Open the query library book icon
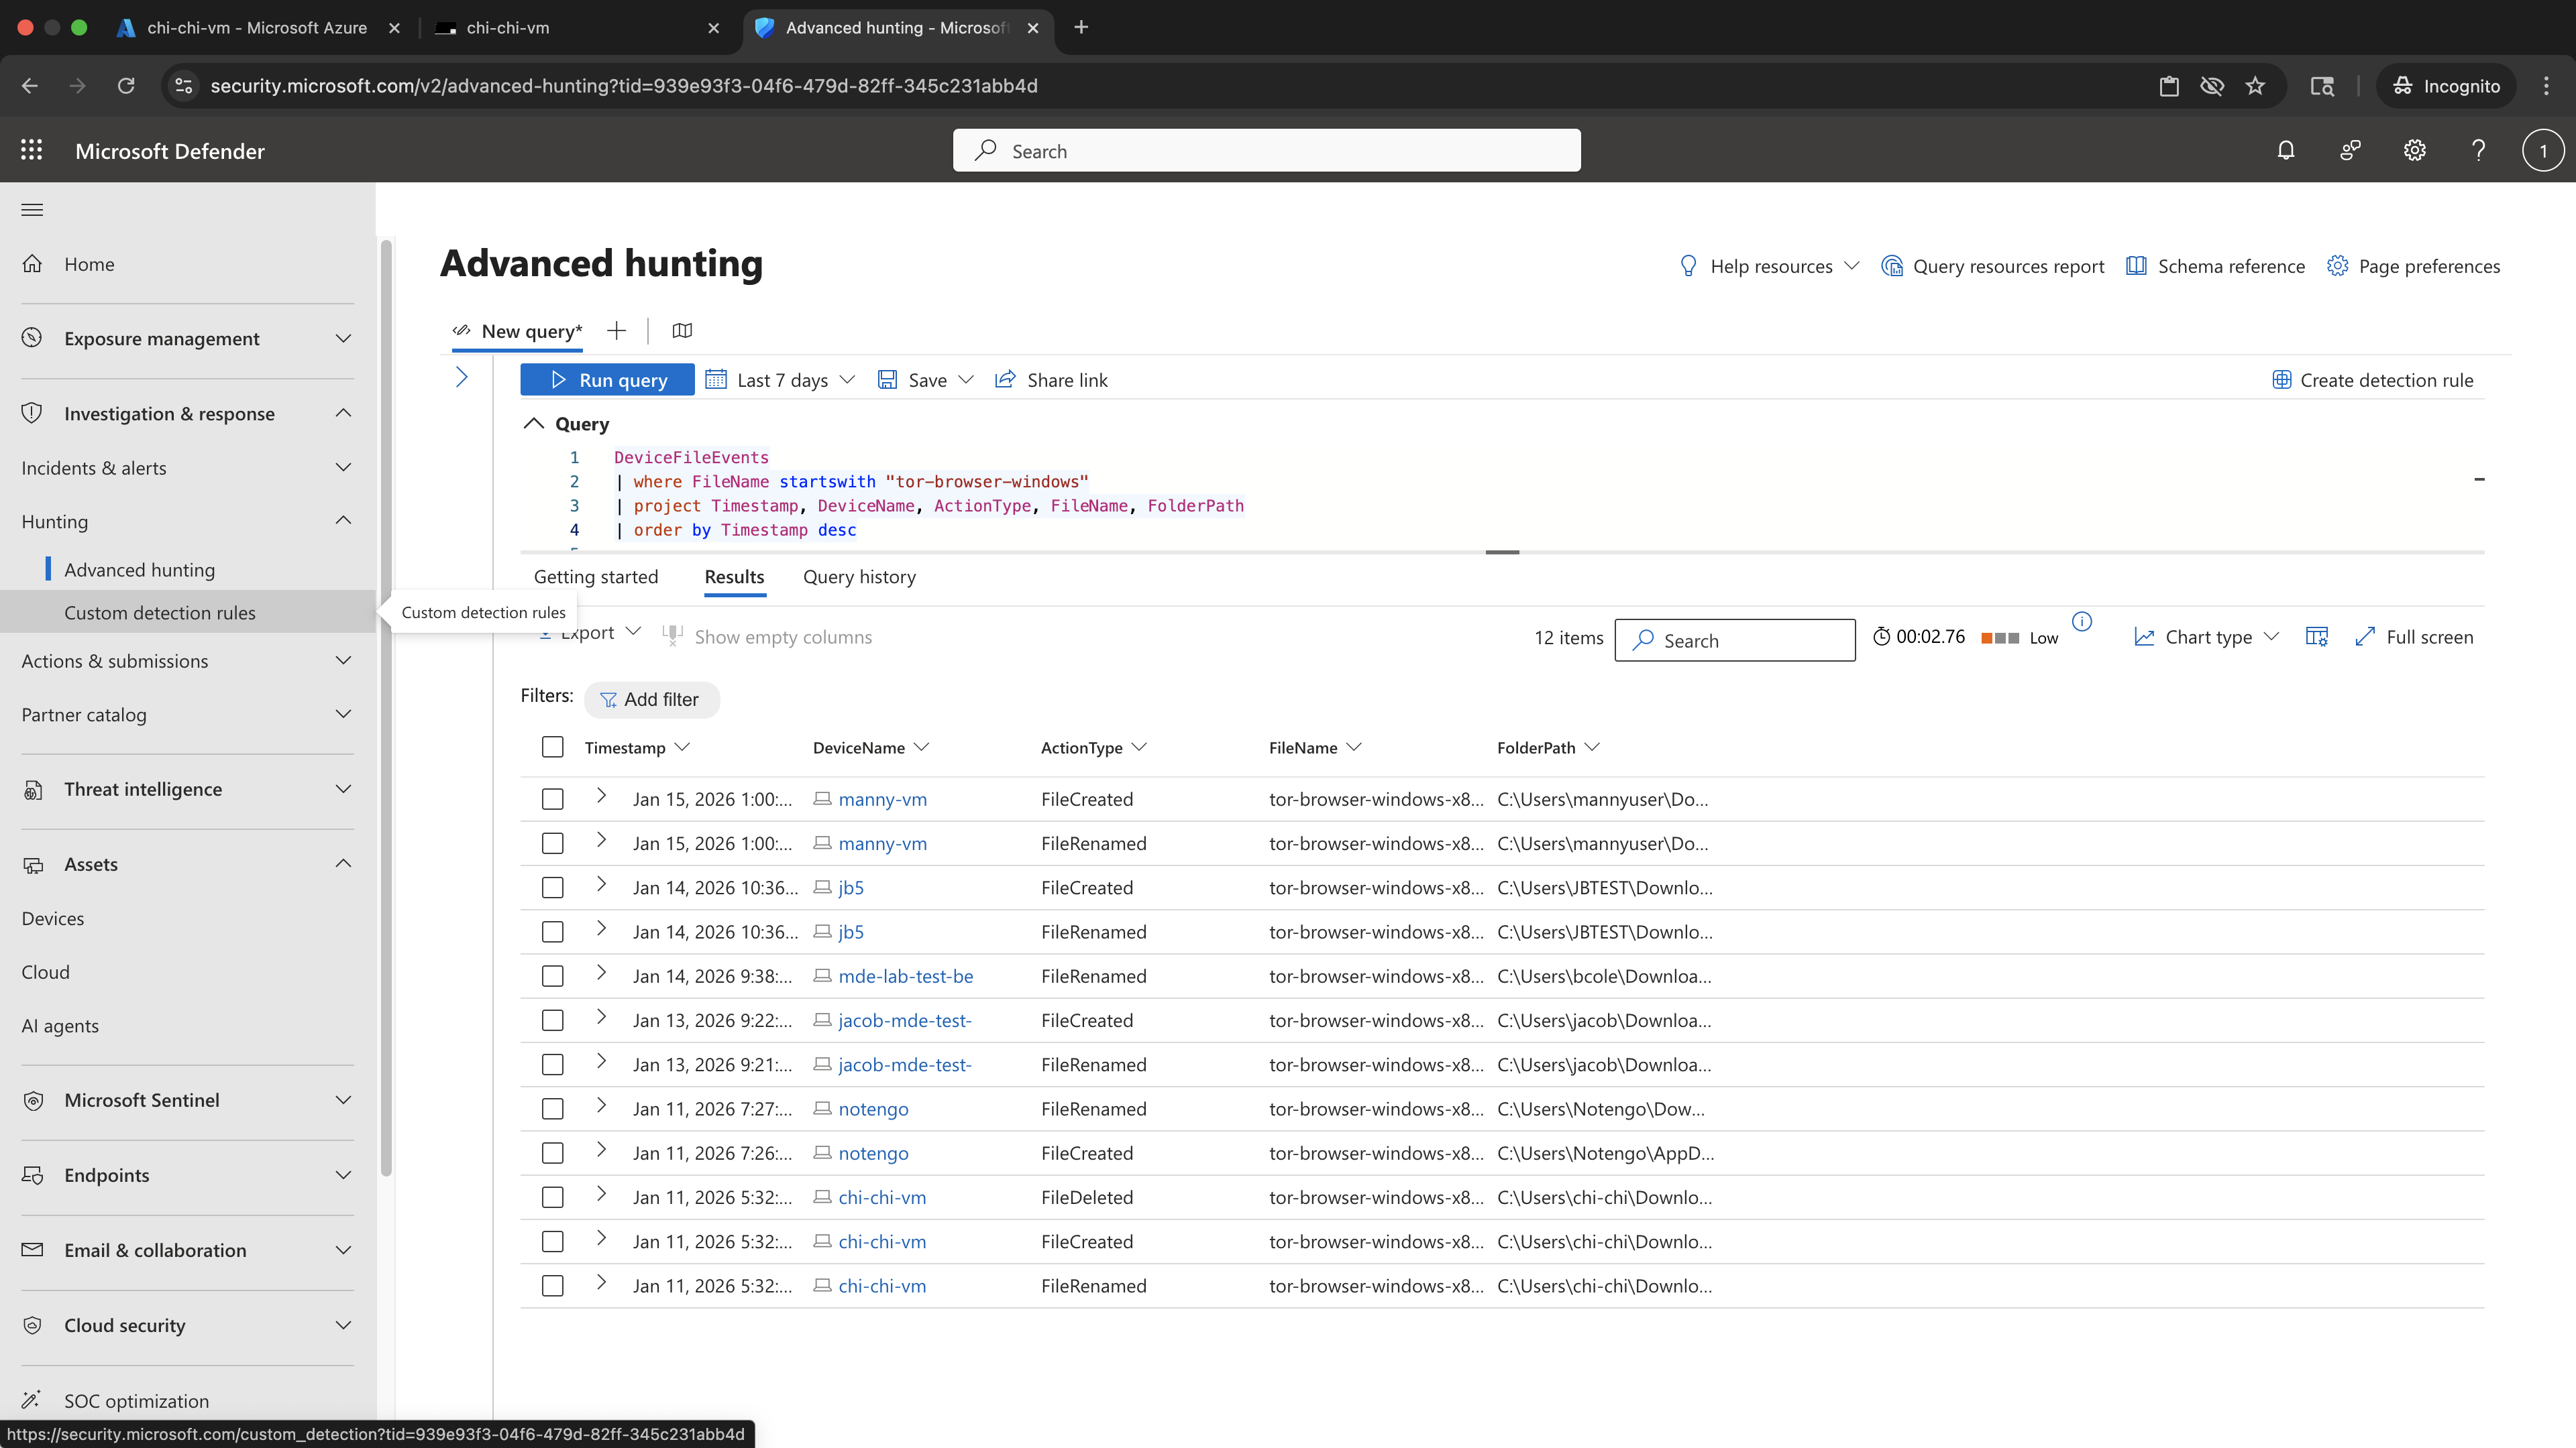 [682, 330]
